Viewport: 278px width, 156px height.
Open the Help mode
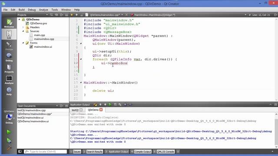click(x=9, y=91)
